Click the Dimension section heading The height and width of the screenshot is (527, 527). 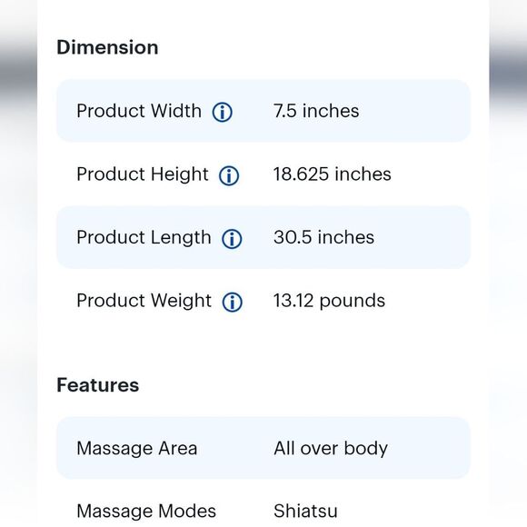click(x=107, y=47)
